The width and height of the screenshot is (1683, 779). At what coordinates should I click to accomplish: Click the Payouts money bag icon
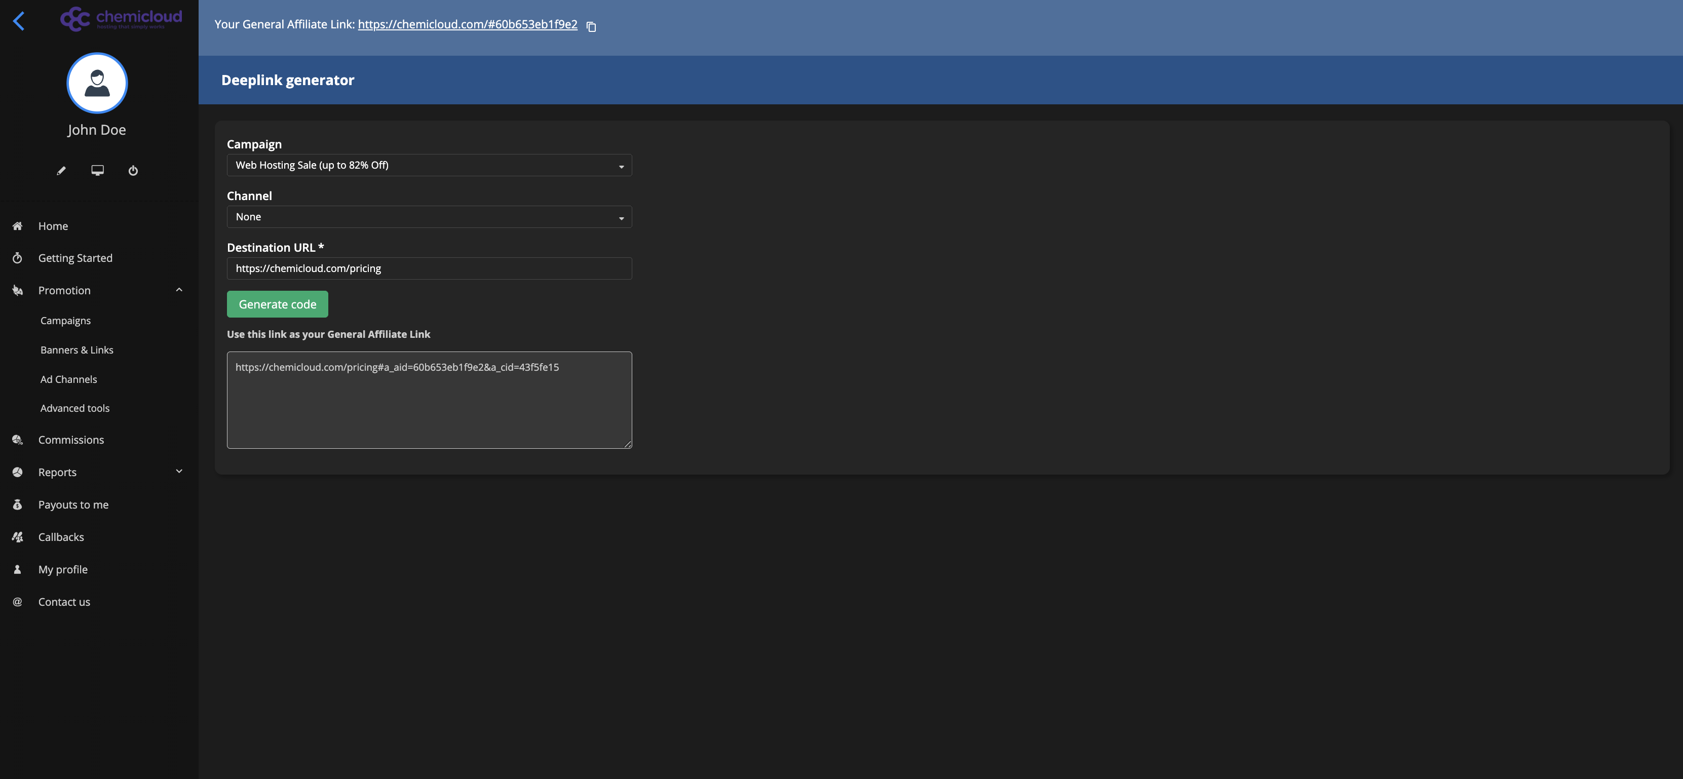pos(18,505)
